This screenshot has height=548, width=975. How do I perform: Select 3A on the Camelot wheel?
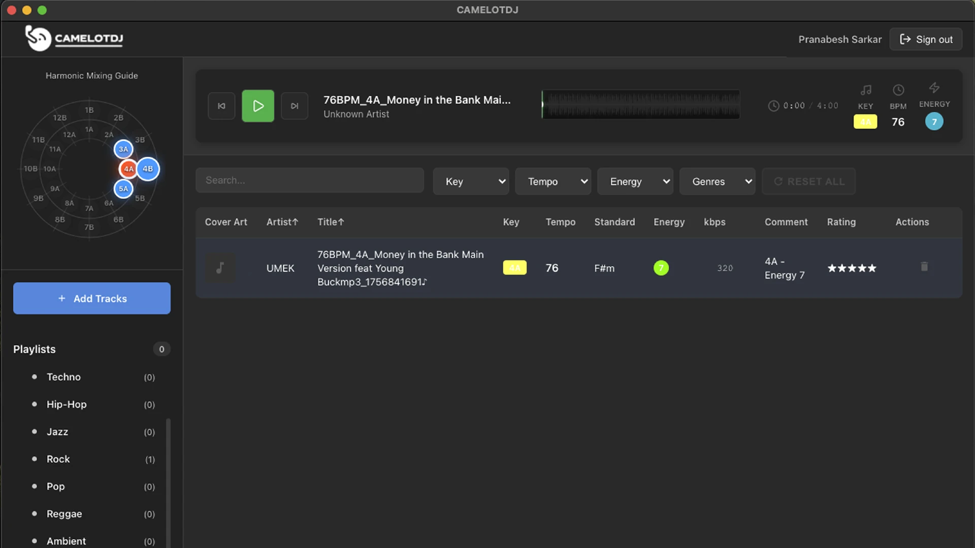click(x=123, y=149)
